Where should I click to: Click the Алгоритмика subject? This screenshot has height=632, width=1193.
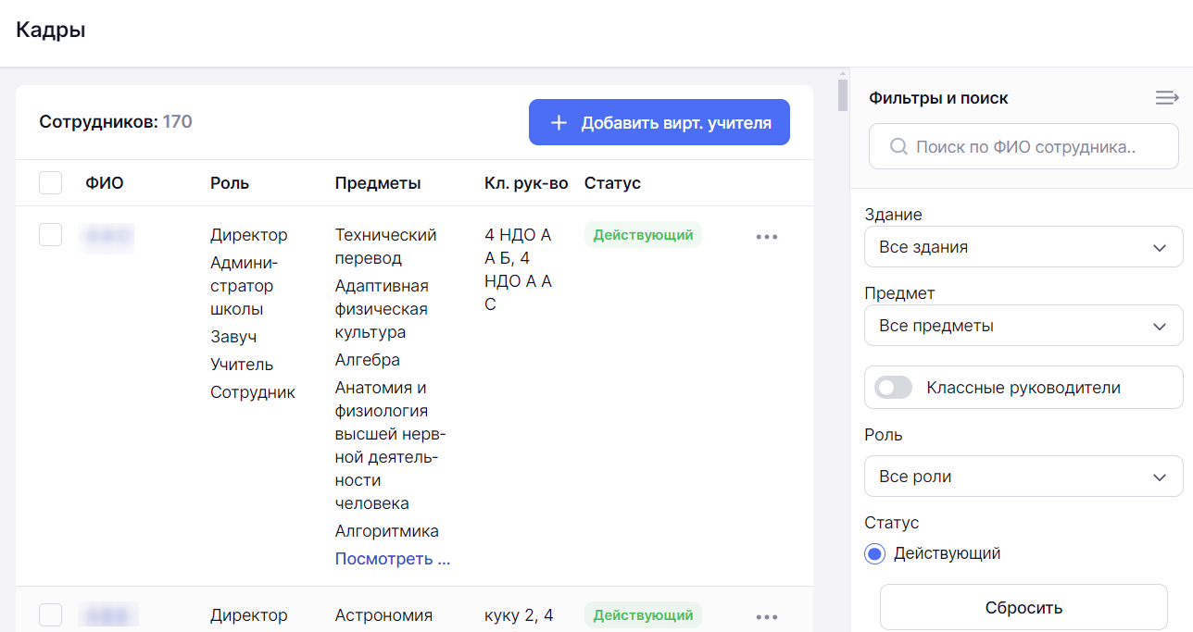coord(387,531)
